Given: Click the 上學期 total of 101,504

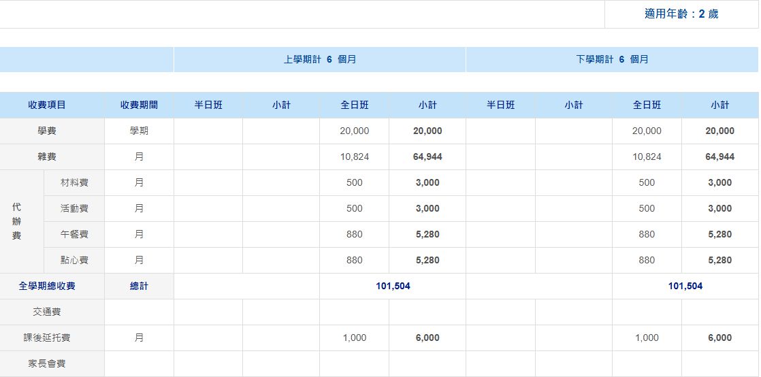Looking at the screenshot, I should pyautogui.click(x=393, y=286).
